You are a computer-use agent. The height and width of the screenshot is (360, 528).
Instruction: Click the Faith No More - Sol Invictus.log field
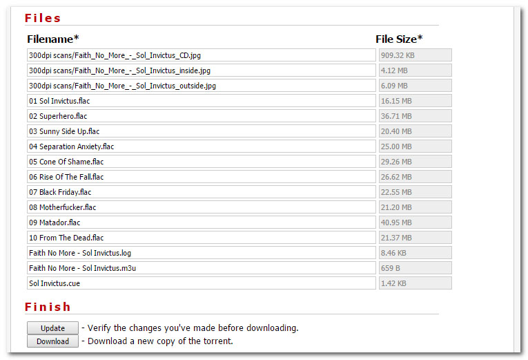coord(201,253)
